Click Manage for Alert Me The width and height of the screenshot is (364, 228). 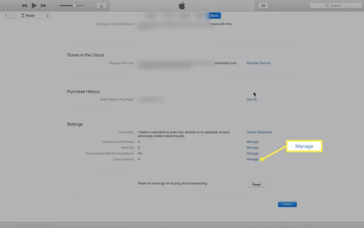click(252, 147)
